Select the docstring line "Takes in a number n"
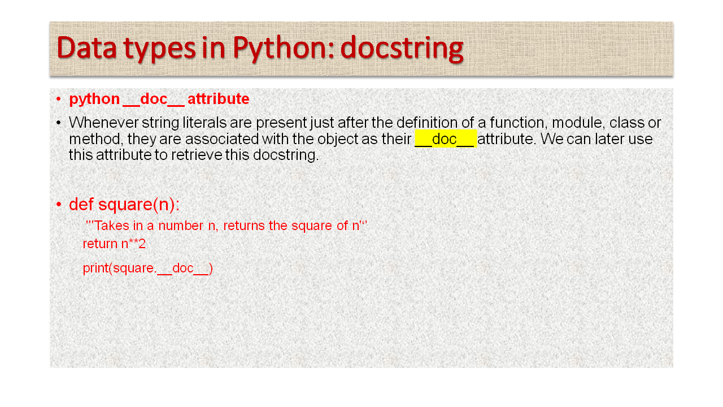Image resolution: width=723 pixels, height=407 pixels. pyautogui.click(x=227, y=226)
